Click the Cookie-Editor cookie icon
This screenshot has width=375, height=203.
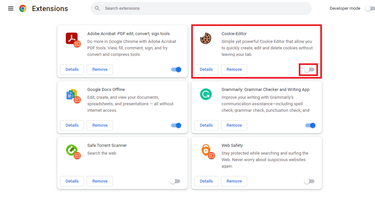206,38
